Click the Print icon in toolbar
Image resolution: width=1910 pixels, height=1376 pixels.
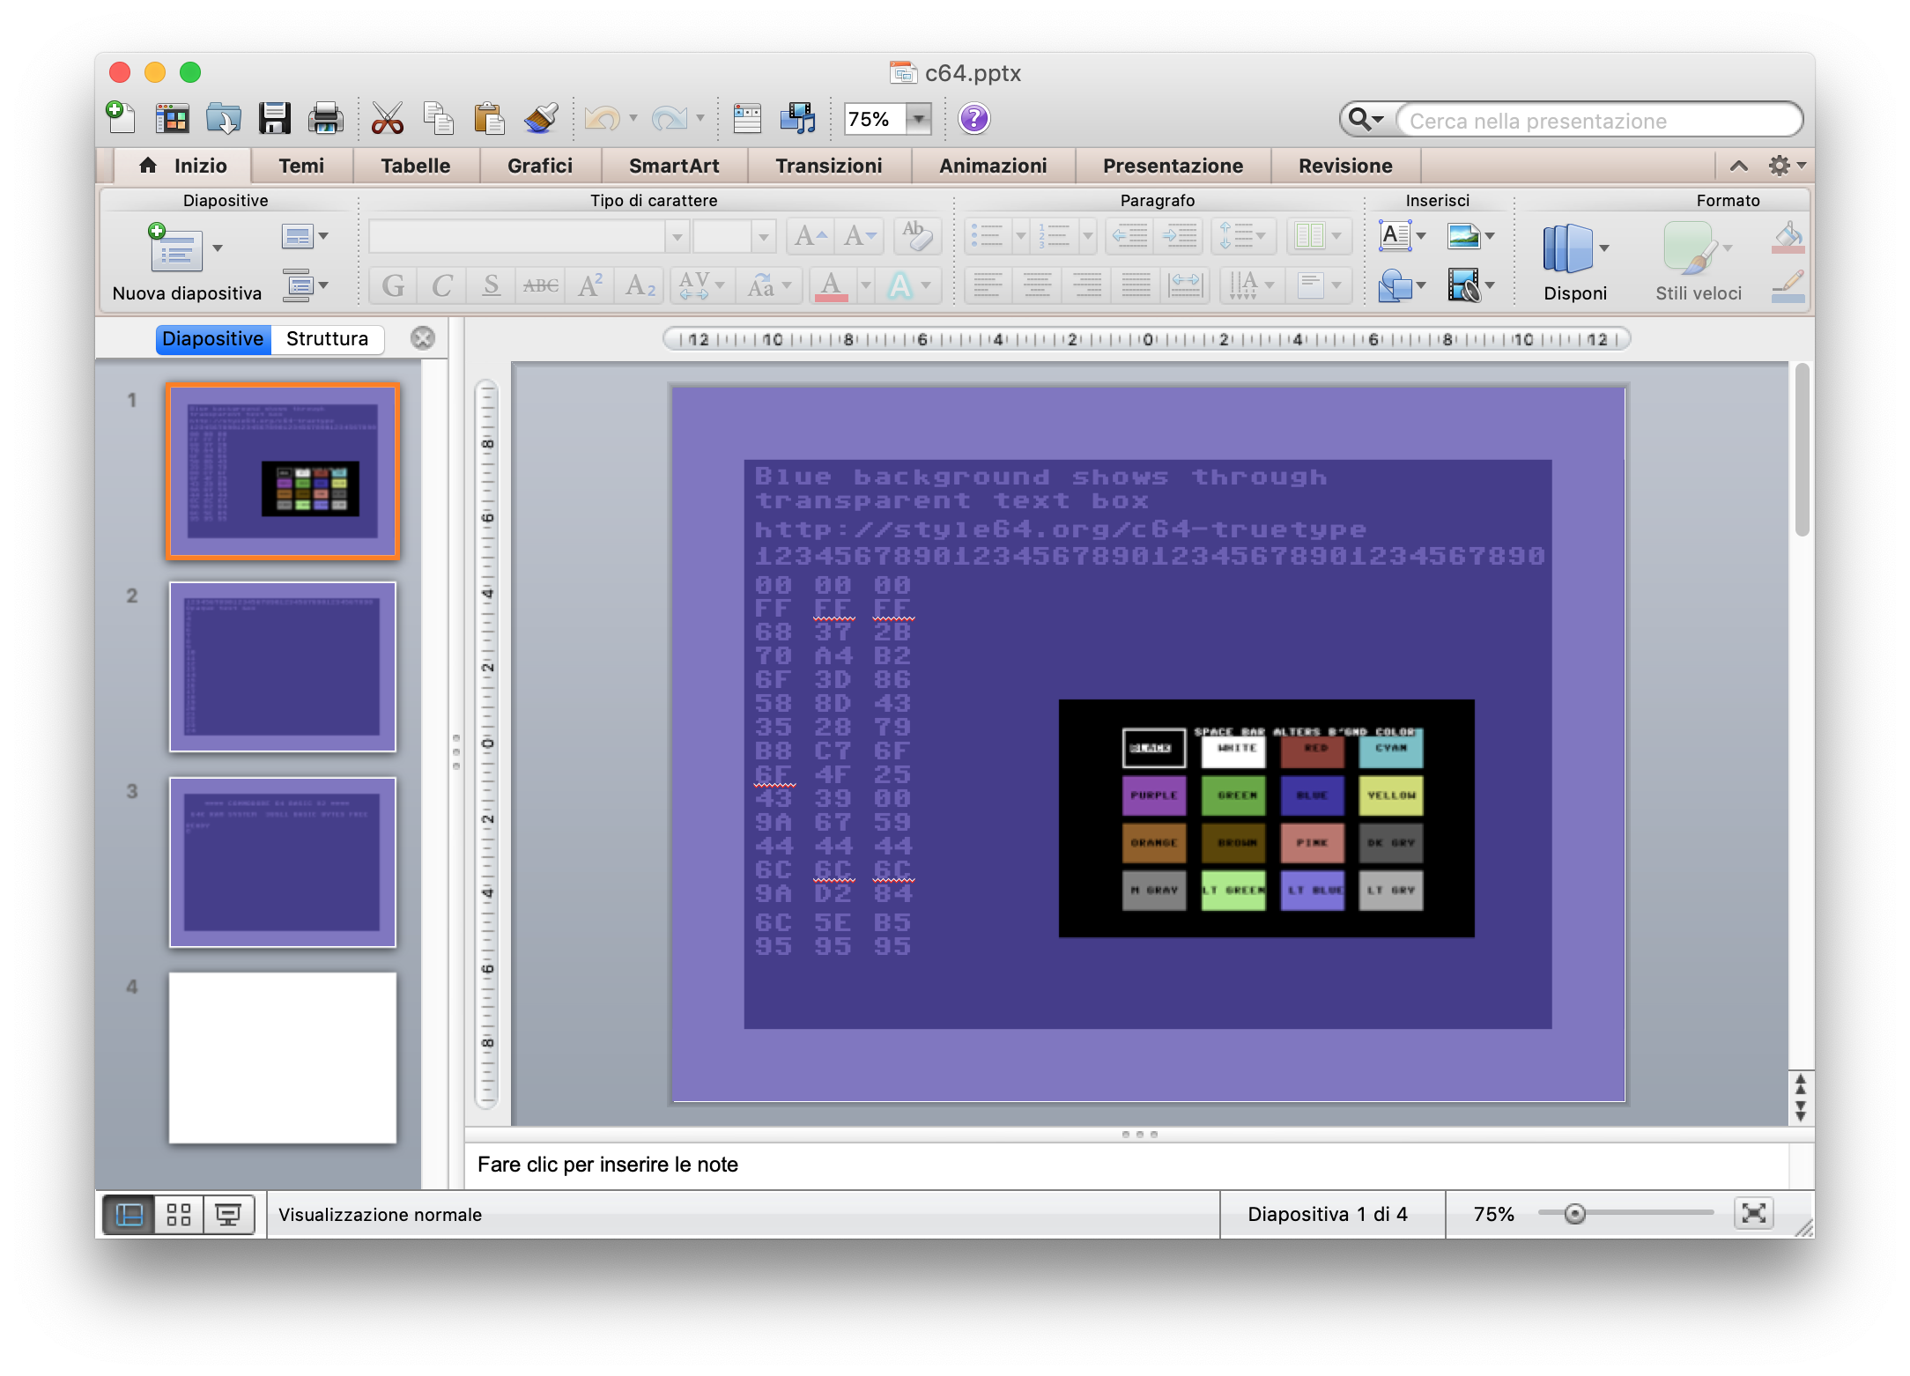tap(325, 118)
